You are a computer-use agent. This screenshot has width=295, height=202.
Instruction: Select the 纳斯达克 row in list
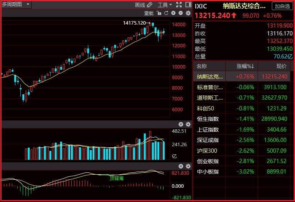click(242, 77)
